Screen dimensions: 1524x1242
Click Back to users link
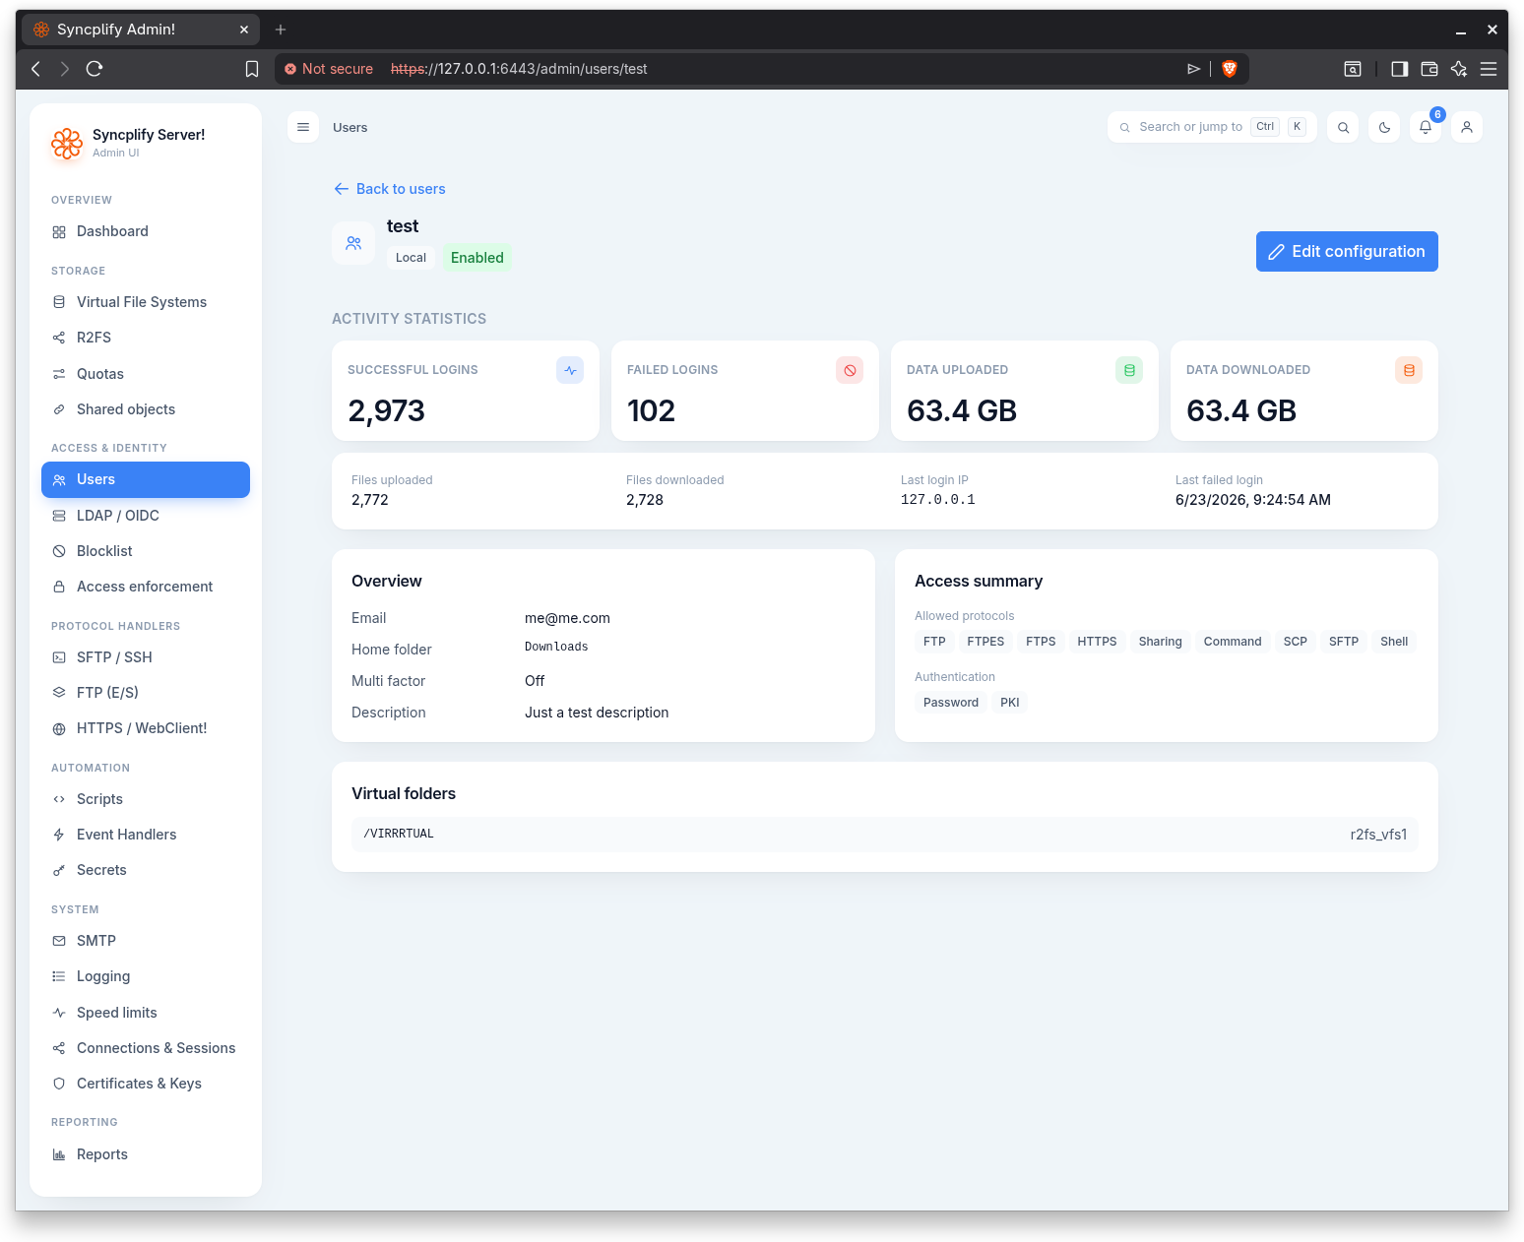(390, 189)
